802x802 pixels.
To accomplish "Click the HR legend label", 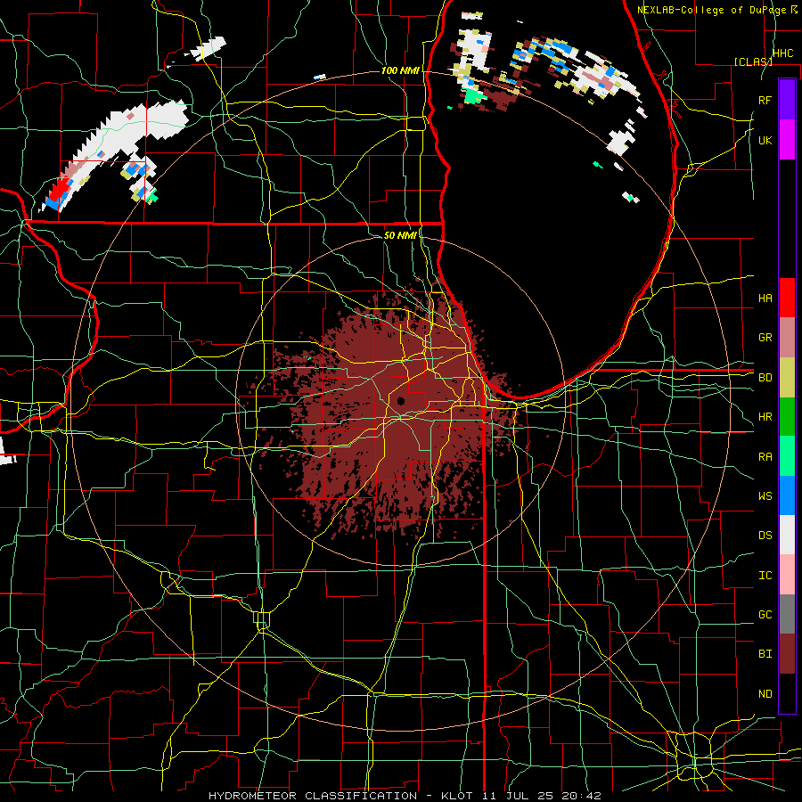I will click(x=765, y=417).
